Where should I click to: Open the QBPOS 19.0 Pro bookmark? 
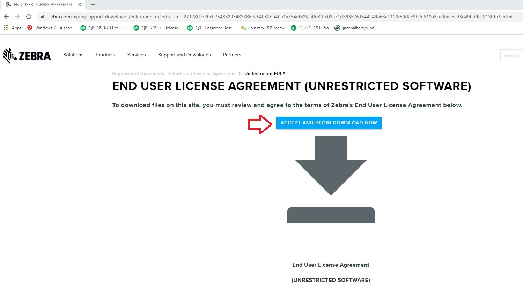(x=310, y=28)
